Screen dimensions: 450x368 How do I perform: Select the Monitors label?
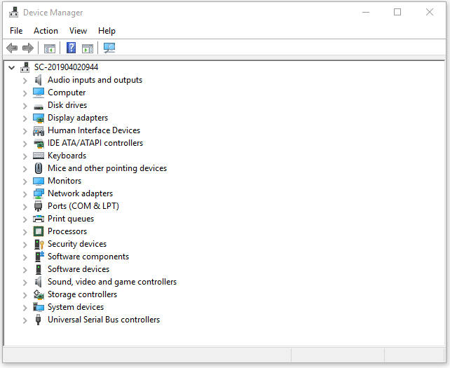(64, 181)
